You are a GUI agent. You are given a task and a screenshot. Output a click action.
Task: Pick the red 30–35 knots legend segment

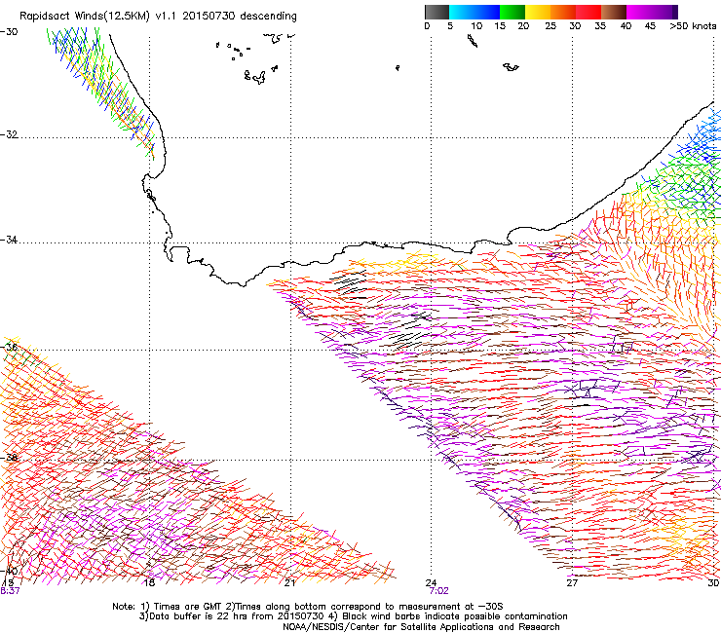[588, 12]
